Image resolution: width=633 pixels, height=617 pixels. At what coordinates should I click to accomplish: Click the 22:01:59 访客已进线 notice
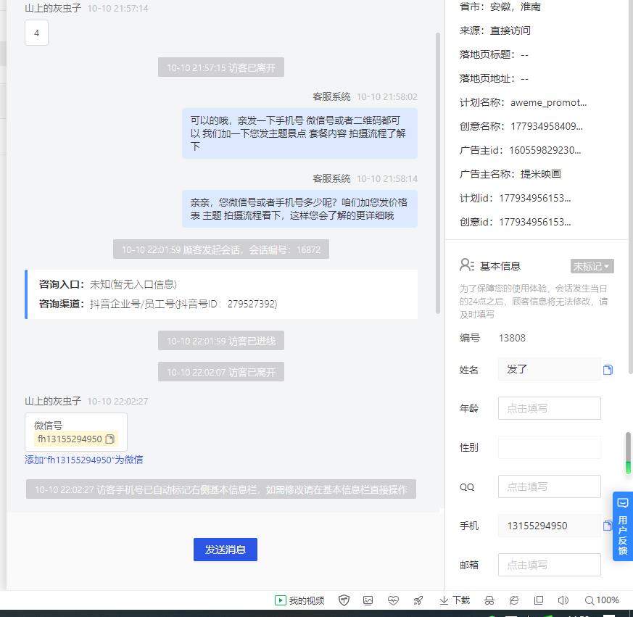[221, 341]
